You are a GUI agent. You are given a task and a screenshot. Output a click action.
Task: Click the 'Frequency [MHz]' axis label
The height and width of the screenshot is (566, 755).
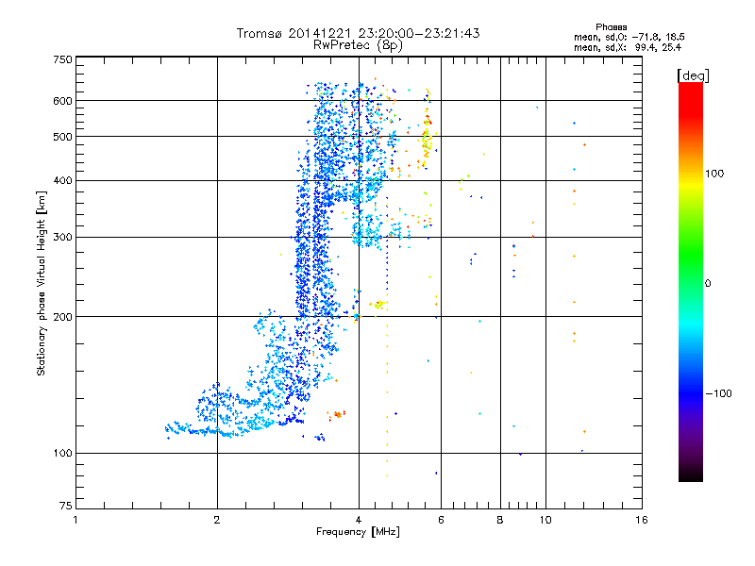click(358, 532)
